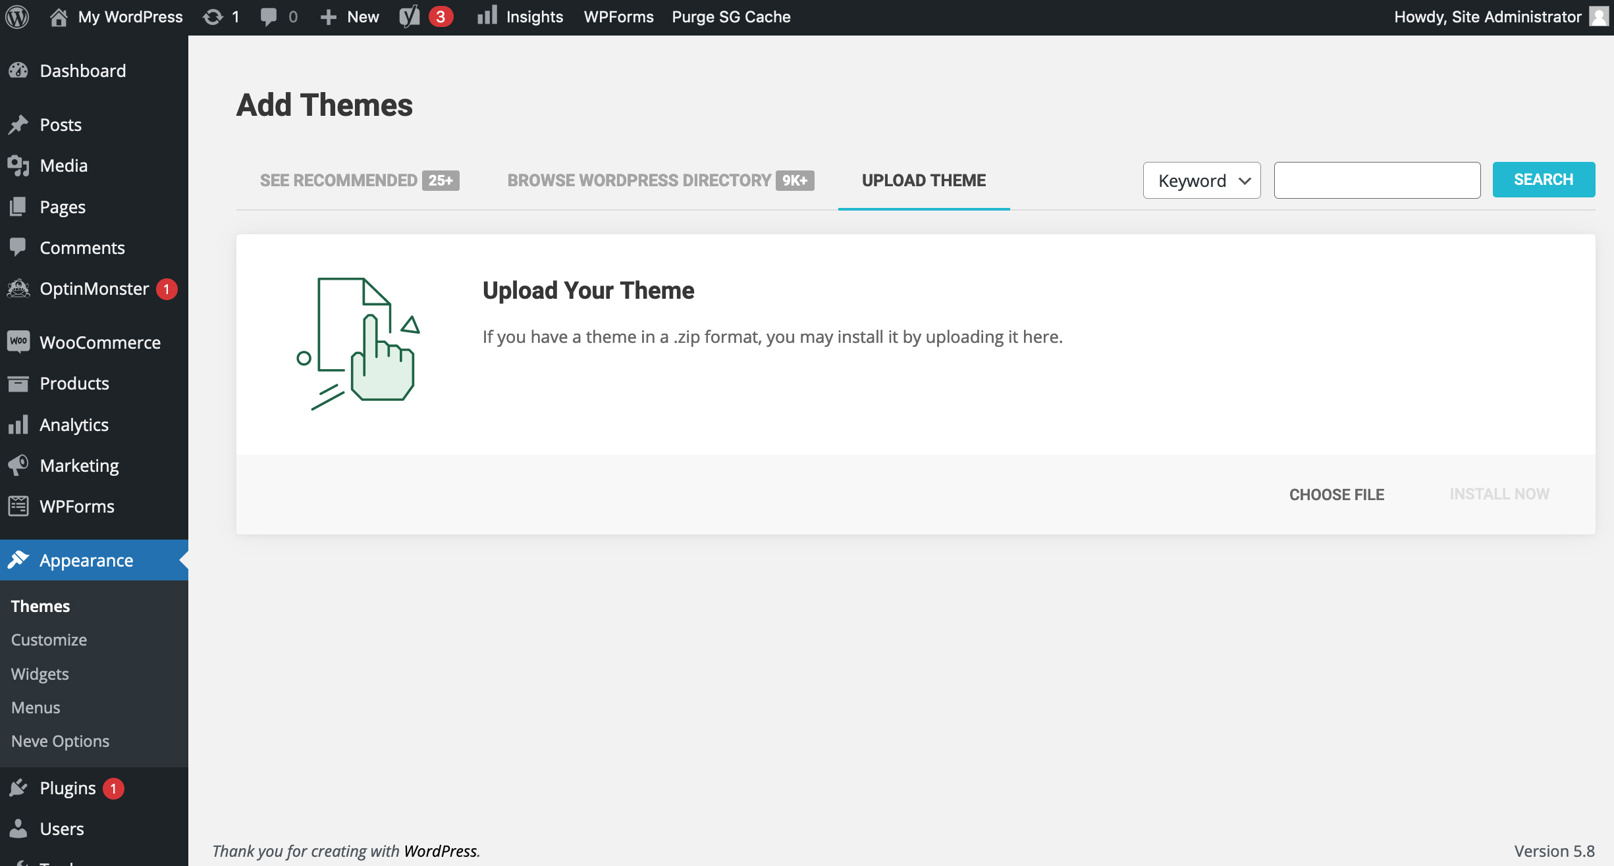This screenshot has height=866, width=1614.
Task: Click the WooCommerce woo icon
Action: [x=18, y=342]
